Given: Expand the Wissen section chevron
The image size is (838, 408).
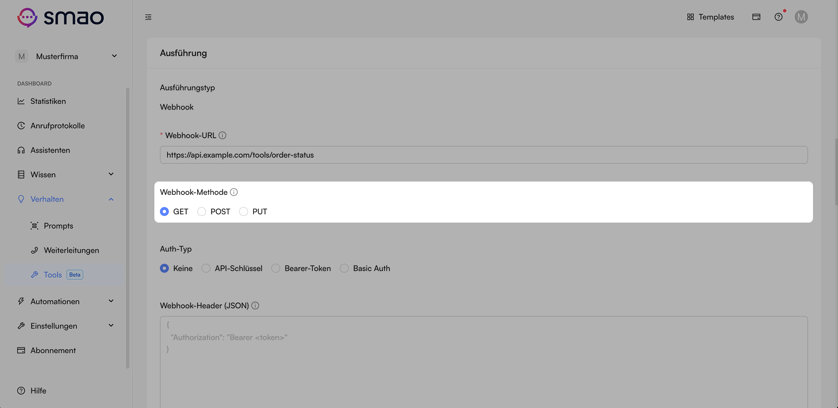Looking at the screenshot, I should tap(111, 174).
